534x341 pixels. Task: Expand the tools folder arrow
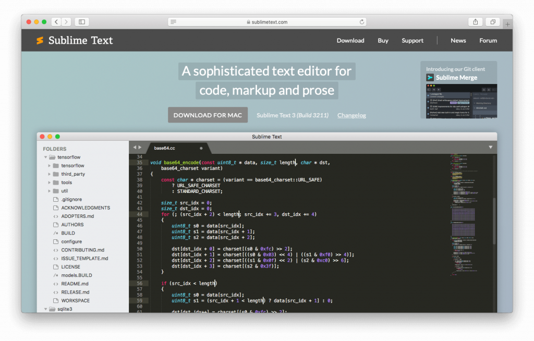[x=50, y=182]
